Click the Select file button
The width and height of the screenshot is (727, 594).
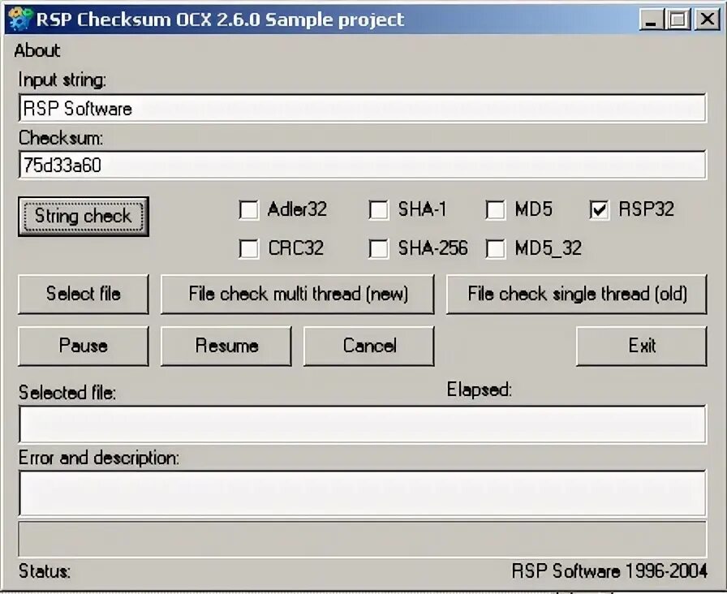[x=84, y=294]
